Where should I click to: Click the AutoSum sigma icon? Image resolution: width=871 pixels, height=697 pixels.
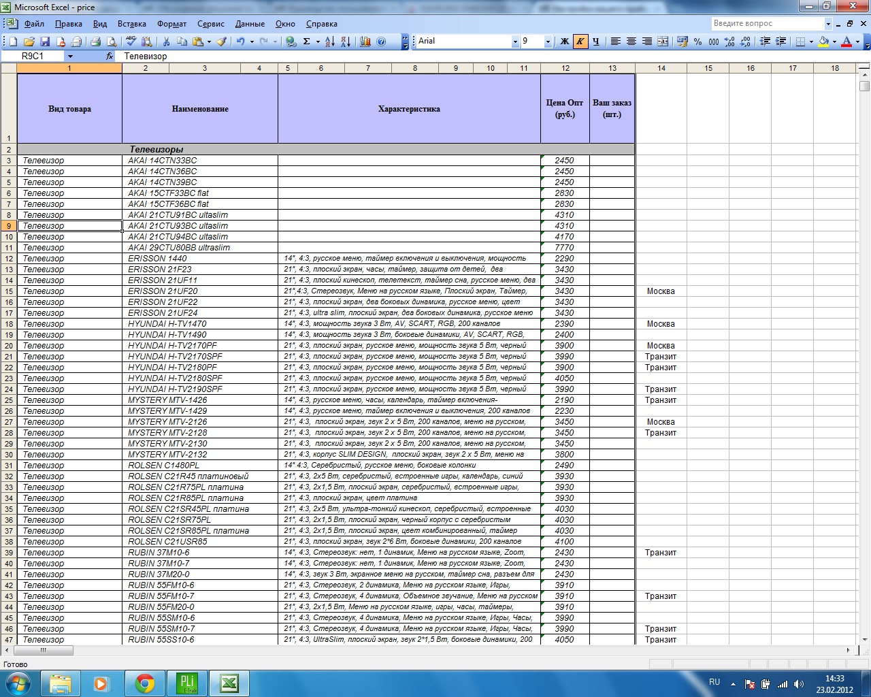(307, 42)
